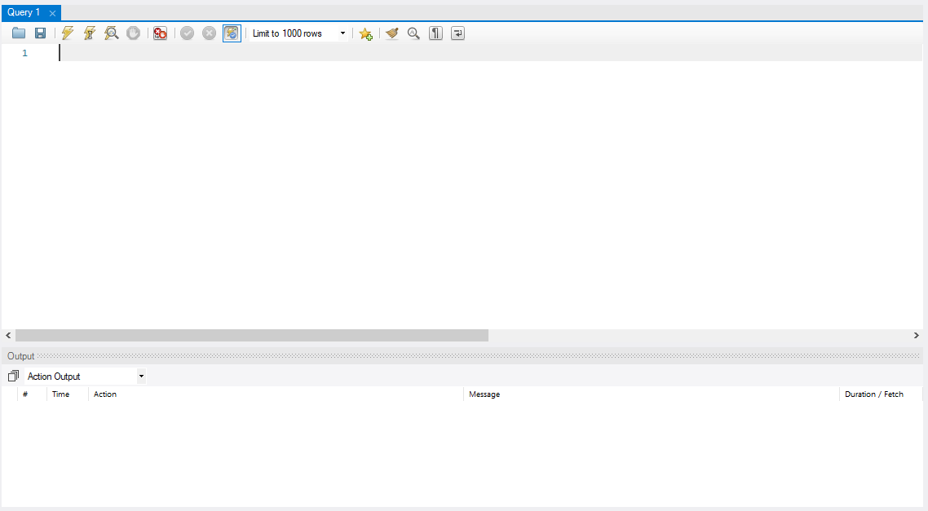Close the Query 1 tab
Screen dimensions: 928x511
point(51,12)
